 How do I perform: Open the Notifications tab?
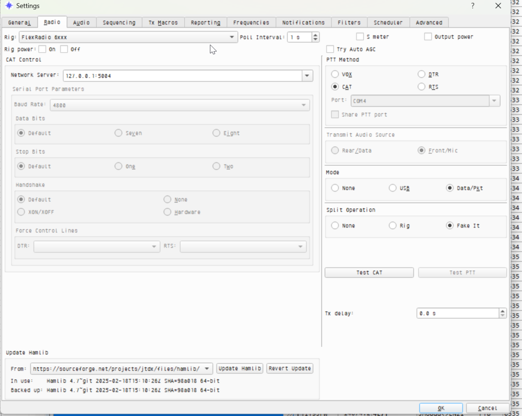click(x=304, y=22)
